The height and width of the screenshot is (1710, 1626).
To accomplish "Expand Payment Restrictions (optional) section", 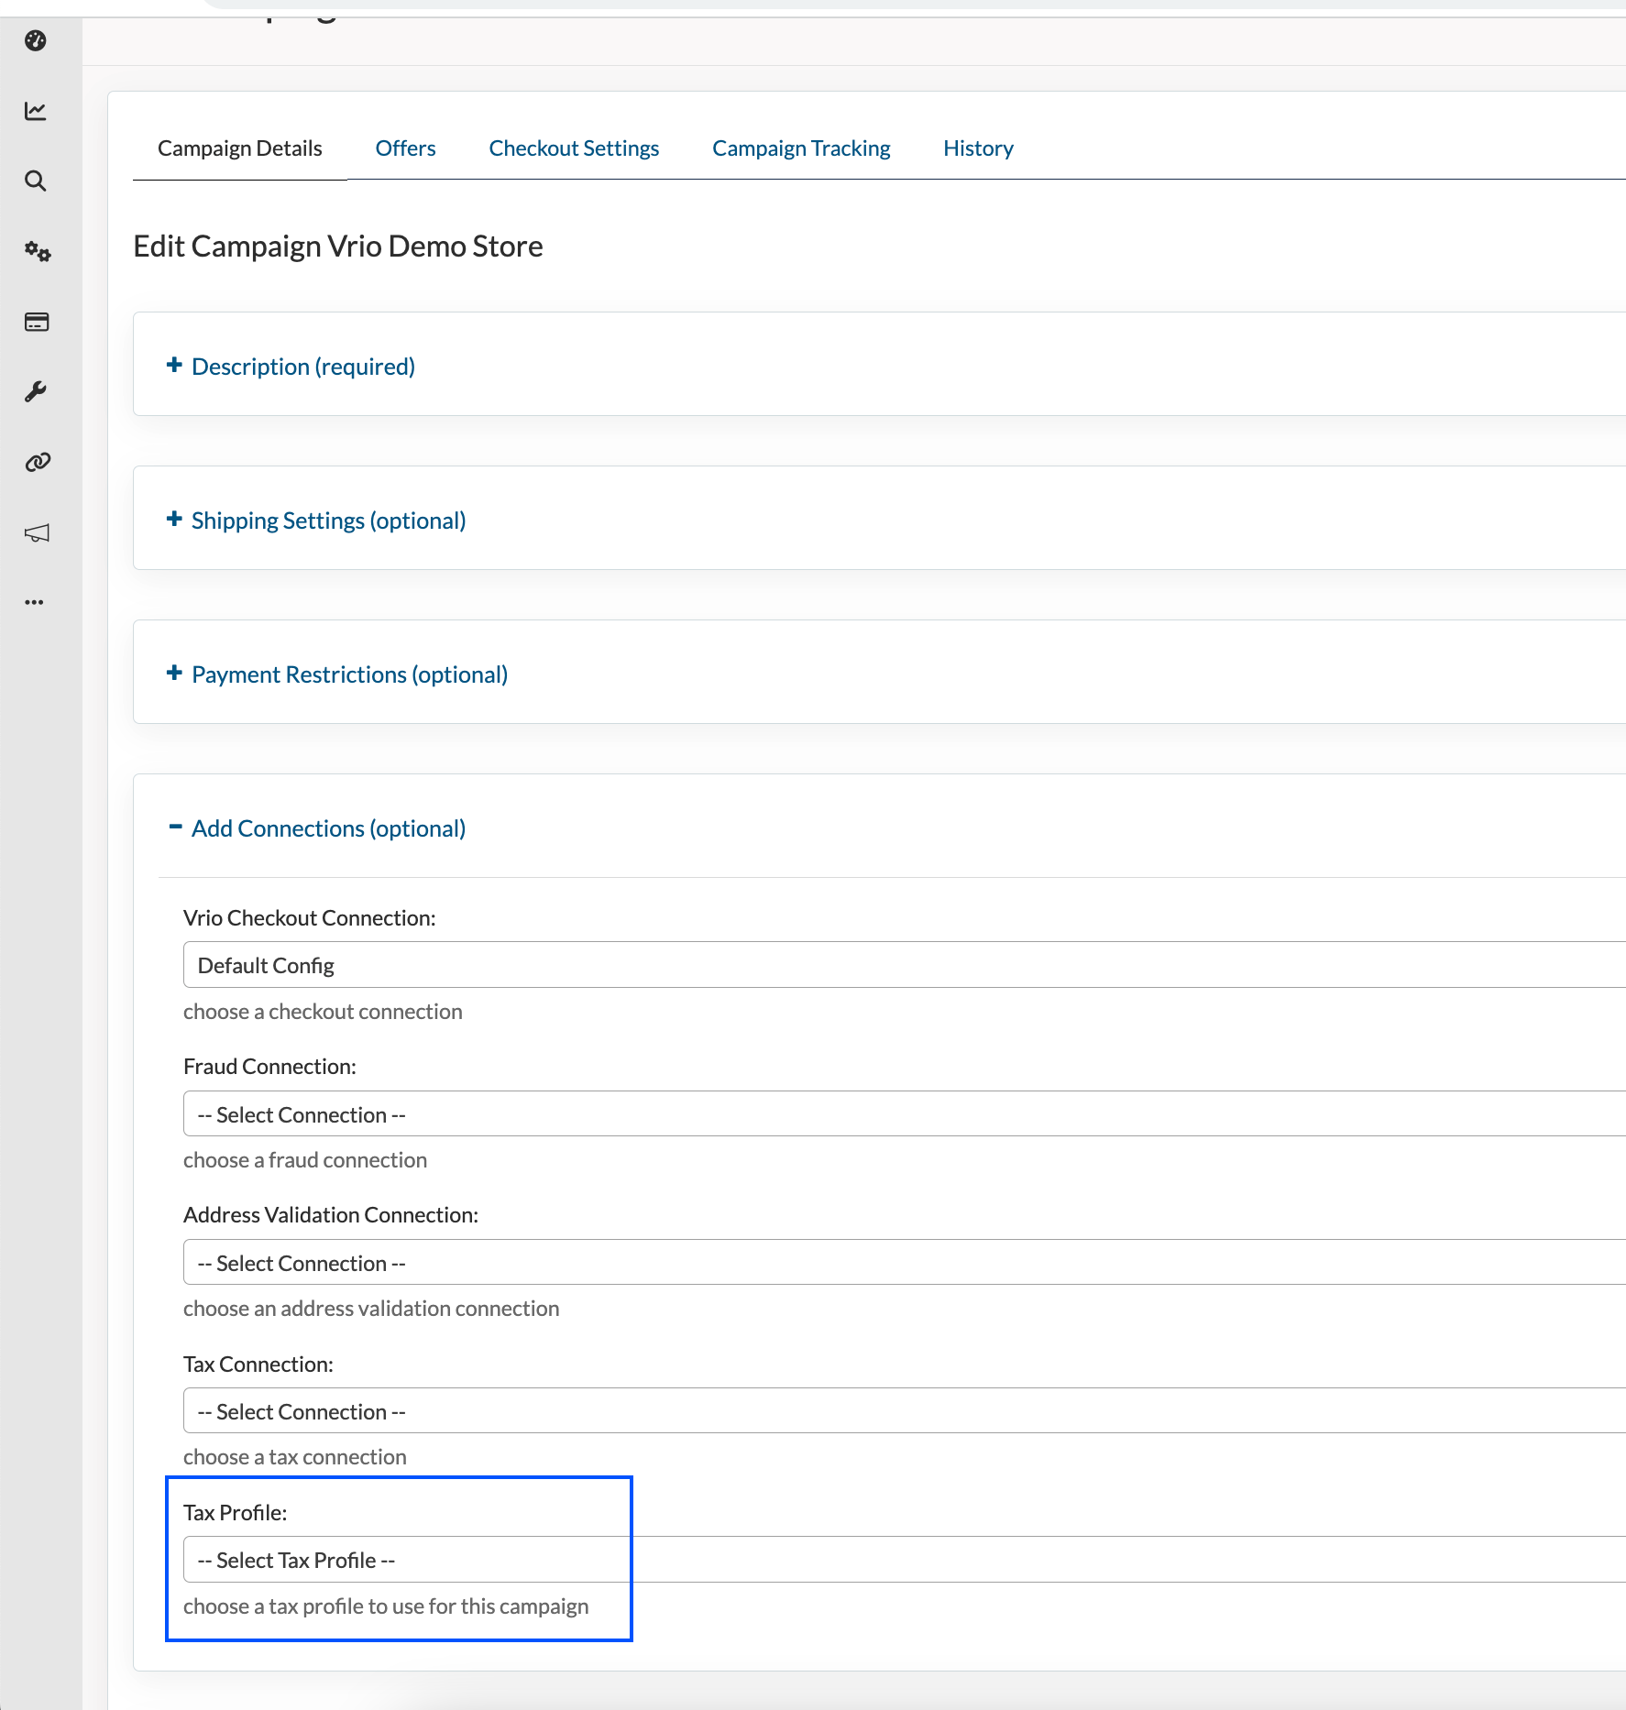I will 349,674.
